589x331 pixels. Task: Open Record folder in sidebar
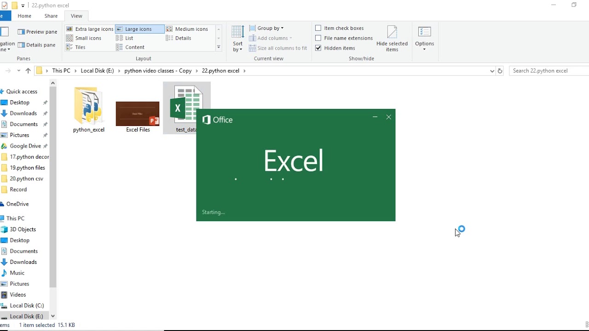pos(18,189)
